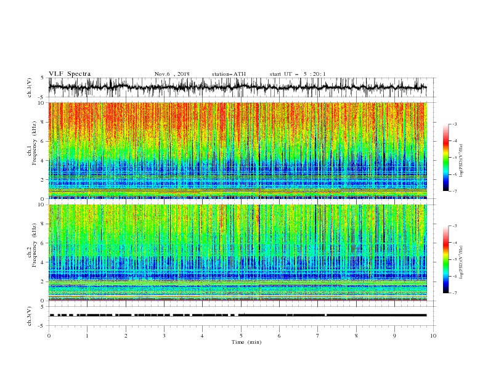Click time axis tick label "2"
488x377 pixels.
click(x=126, y=336)
